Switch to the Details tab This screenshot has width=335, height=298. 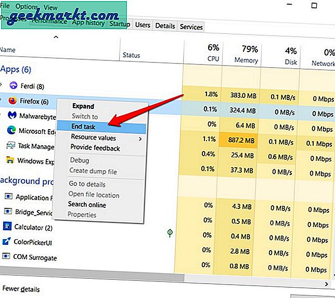[x=165, y=26]
